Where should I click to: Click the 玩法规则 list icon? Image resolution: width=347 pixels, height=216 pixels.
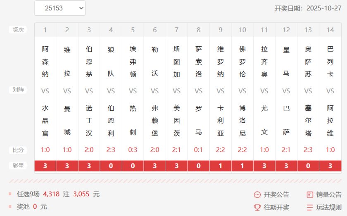tap(310, 207)
